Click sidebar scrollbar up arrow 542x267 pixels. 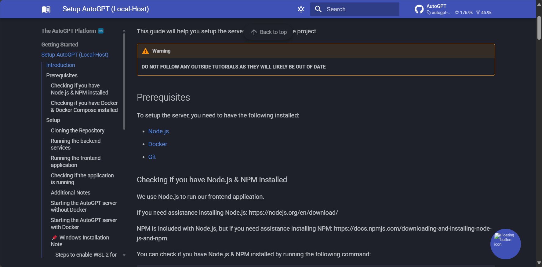(124, 31)
